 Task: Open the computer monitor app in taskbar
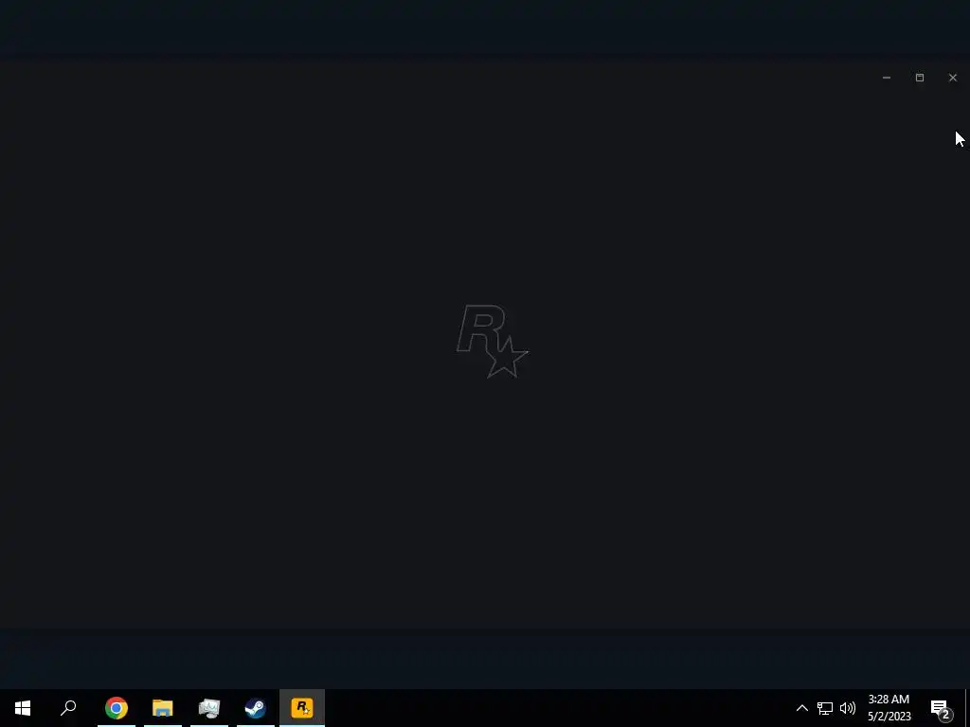tap(209, 708)
